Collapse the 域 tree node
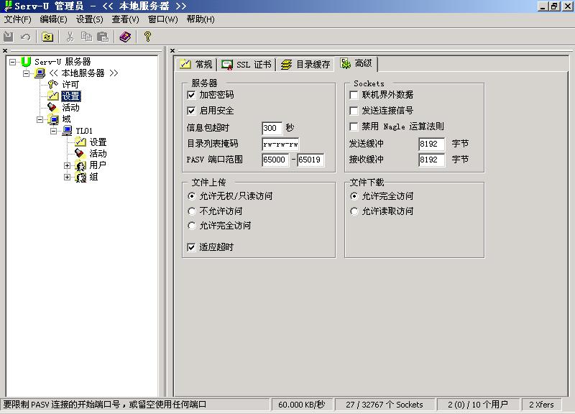The width and height of the screenshot is (575, 414). 40,119
